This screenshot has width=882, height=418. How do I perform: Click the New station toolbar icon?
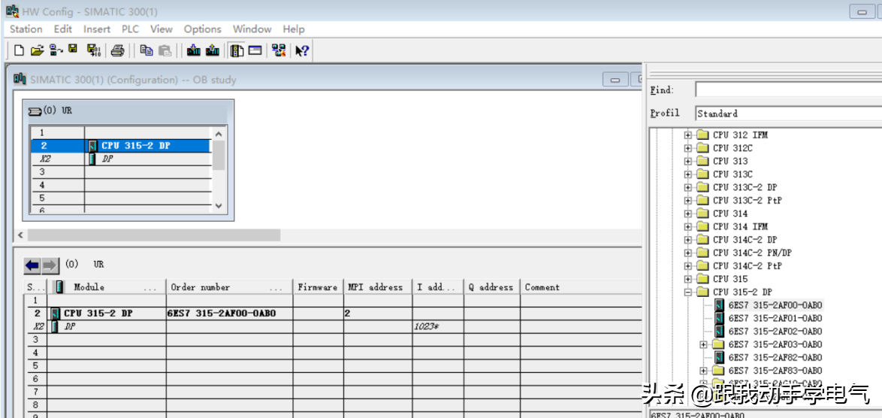pos(20,50)
